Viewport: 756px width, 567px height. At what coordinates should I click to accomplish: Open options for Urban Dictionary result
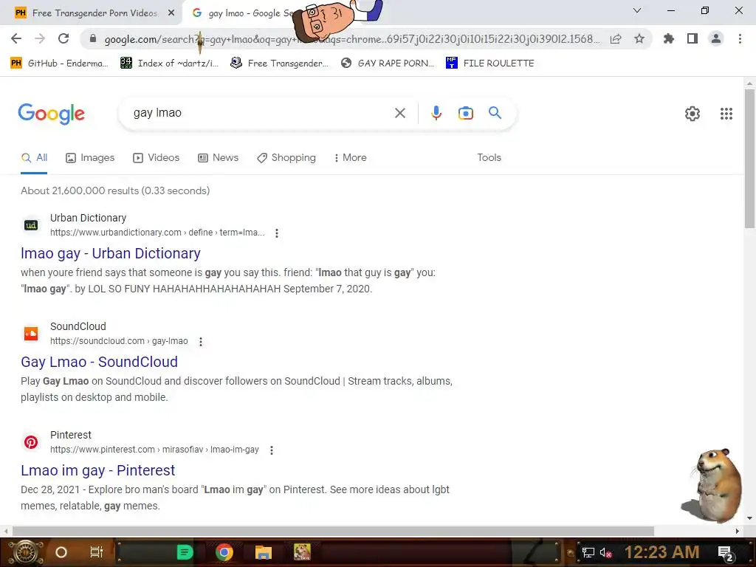pos(277,233)
